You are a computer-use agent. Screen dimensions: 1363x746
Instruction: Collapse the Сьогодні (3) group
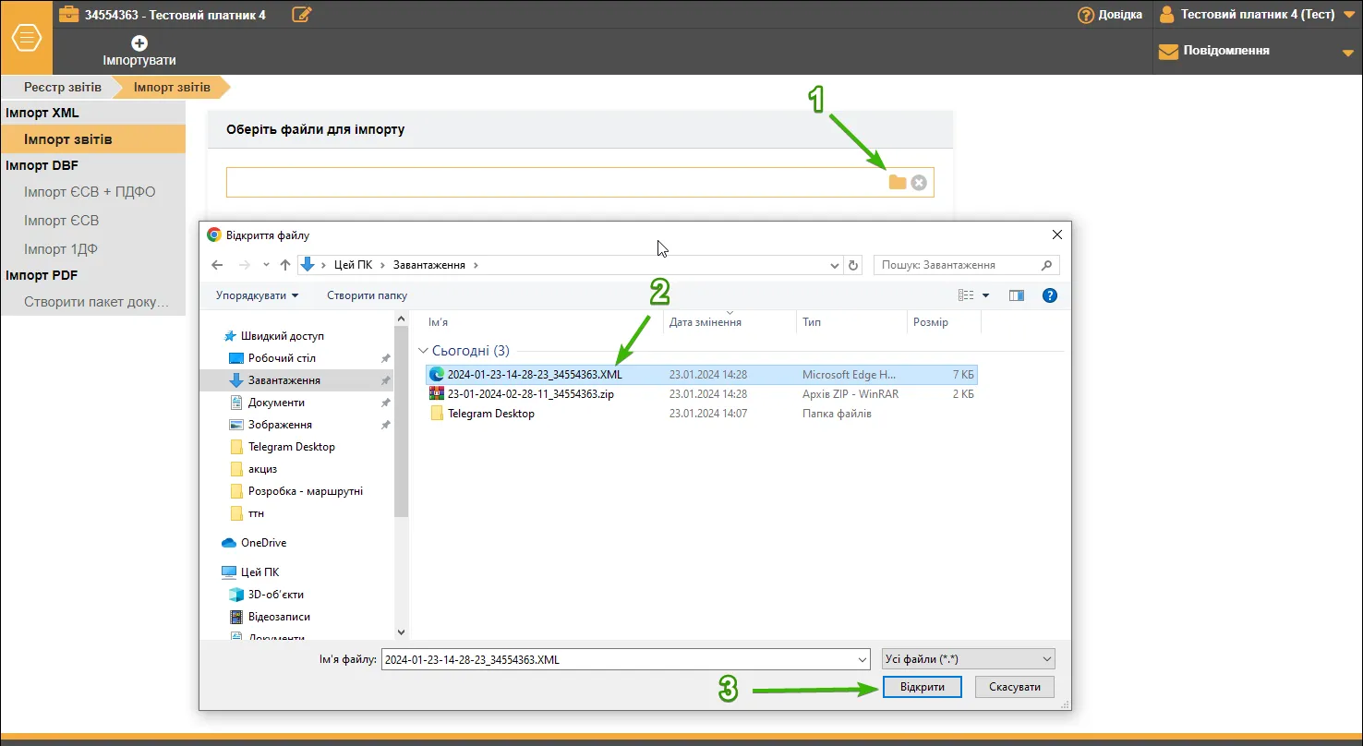pos(424,351)
